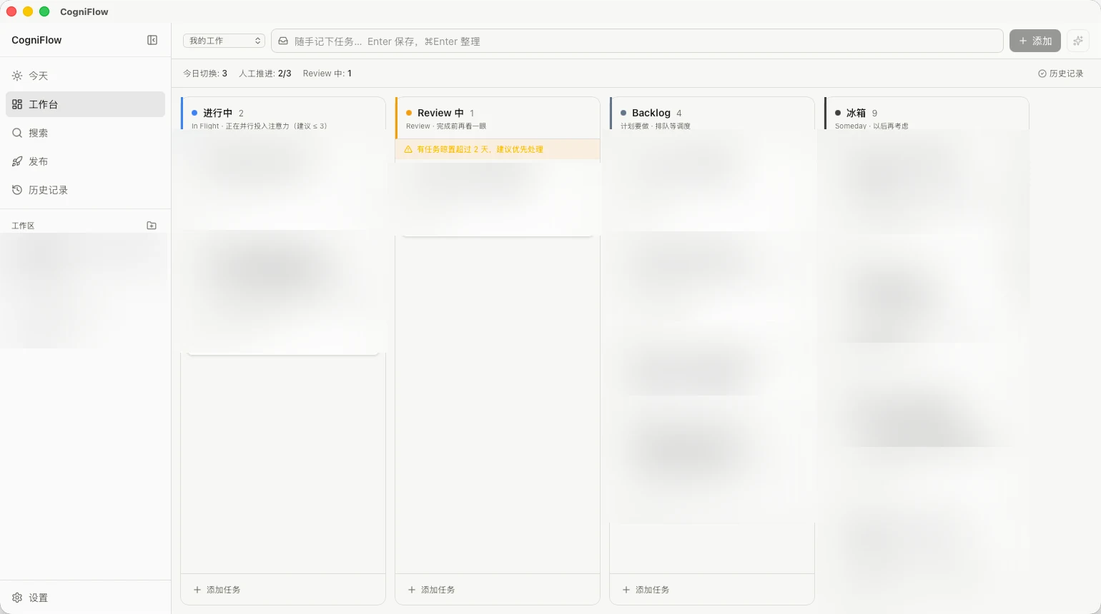Open 历史记录 in the left sidebar
The height and width of the screenshot is (614, 1101).
(85, 190)
